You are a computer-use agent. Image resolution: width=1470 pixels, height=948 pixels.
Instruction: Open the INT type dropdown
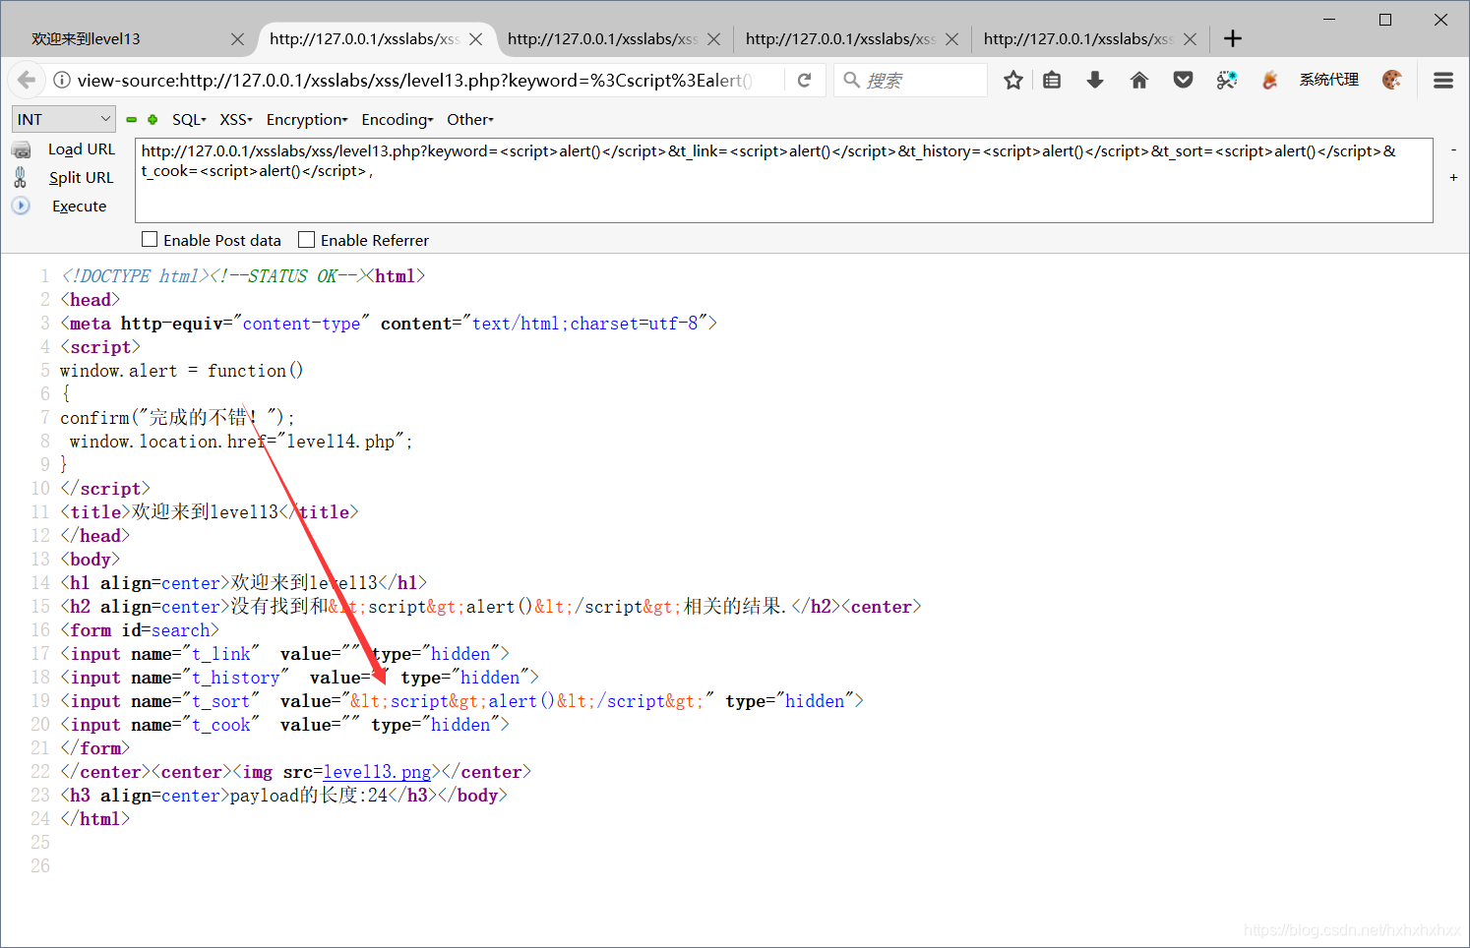click(64, 119)
